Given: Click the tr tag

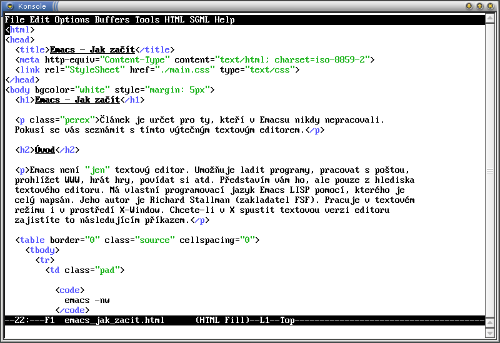Looking at the screenshot, I should click(44, 260).
